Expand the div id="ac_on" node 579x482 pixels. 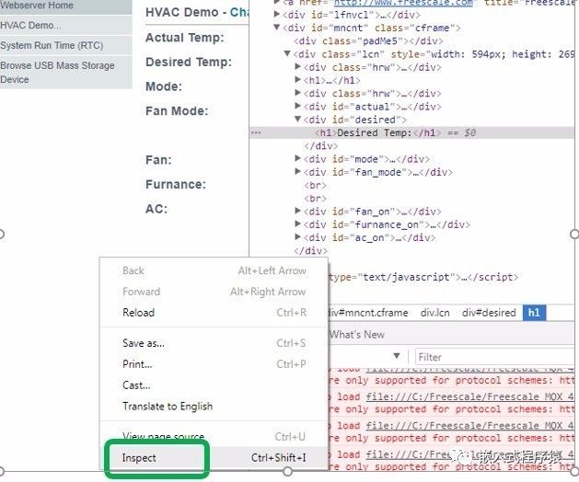[297, 237]
